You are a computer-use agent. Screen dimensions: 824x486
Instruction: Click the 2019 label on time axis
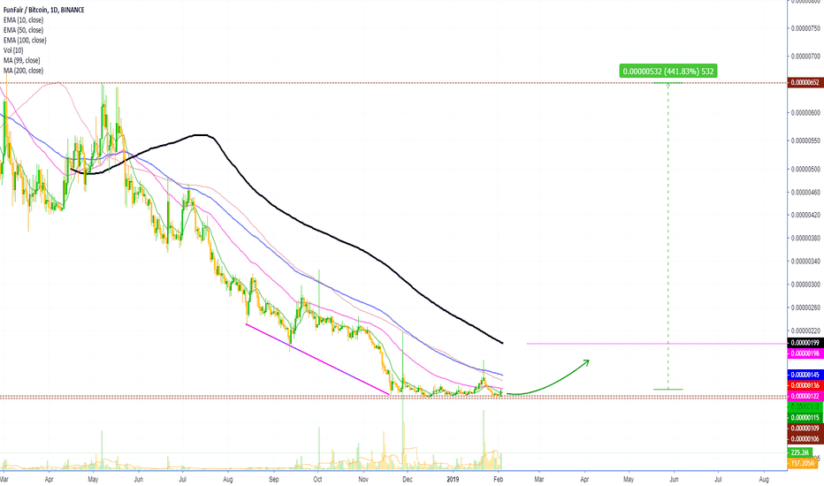(453, 479)
